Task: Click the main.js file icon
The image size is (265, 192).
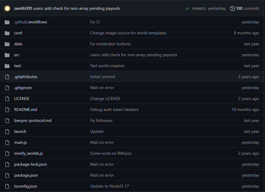Action: pos(7,142)
